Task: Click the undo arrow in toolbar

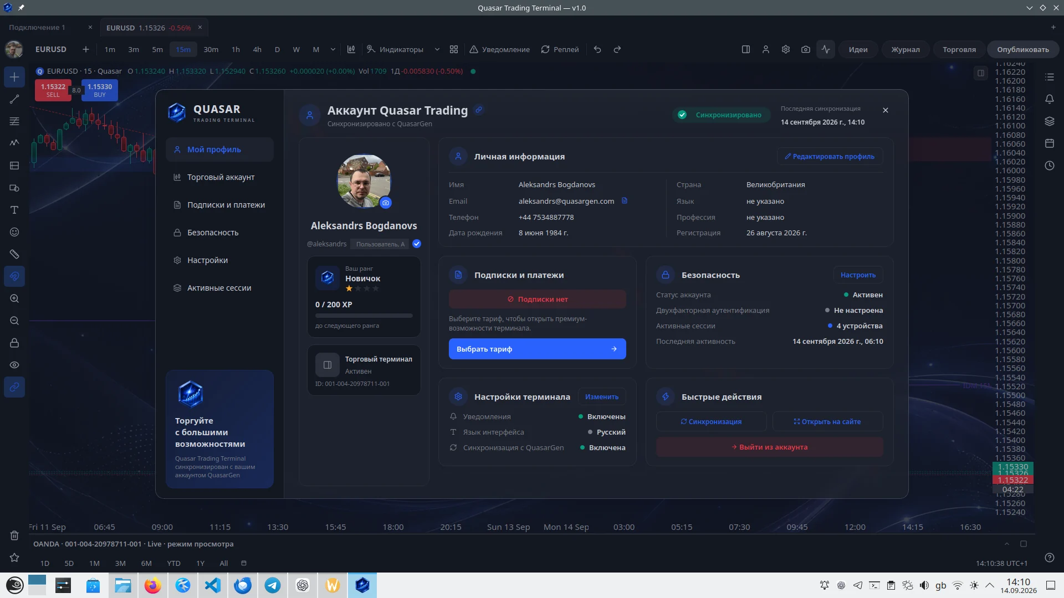Action: [597, 49]
